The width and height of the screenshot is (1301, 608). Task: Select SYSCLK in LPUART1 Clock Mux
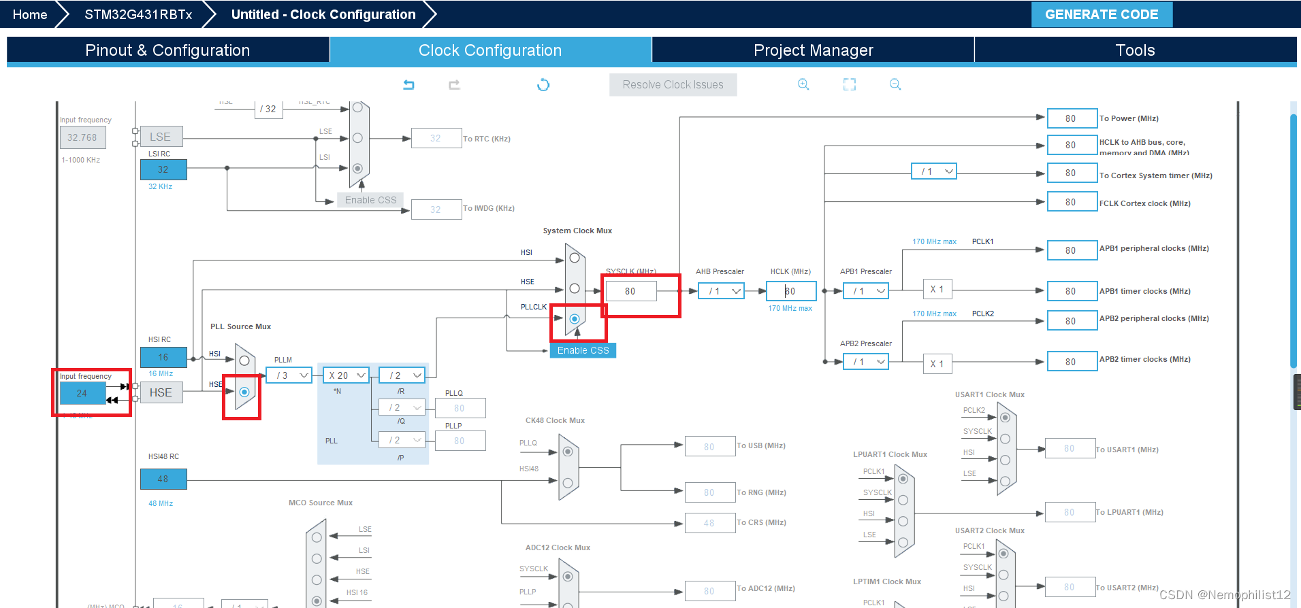pos(903,500)
